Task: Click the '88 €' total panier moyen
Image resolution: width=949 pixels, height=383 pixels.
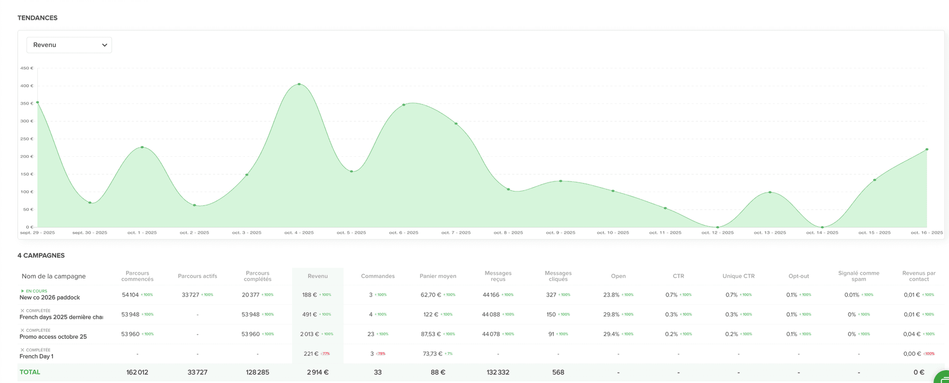Action: [x=438, y=372]
